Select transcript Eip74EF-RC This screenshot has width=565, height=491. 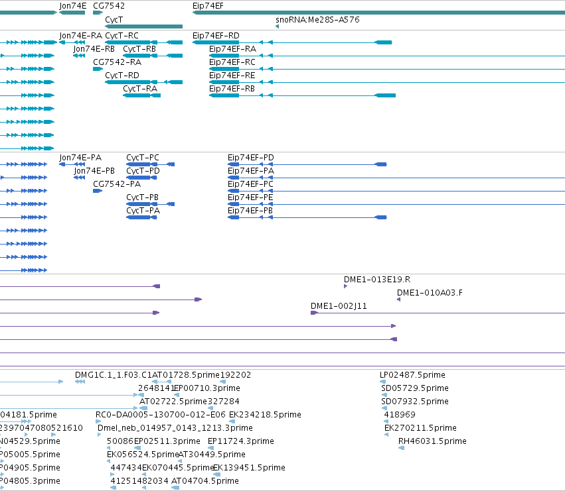click(232, 62)
